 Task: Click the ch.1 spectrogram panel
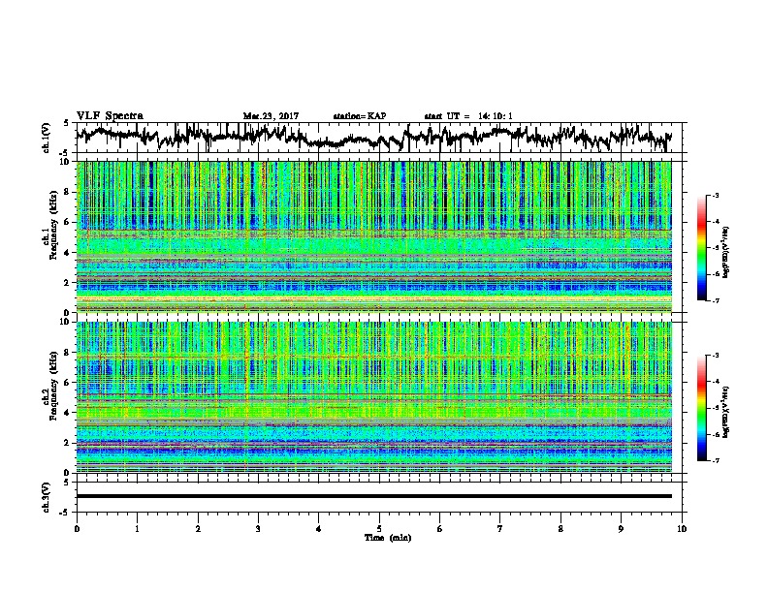pos(374,236)
